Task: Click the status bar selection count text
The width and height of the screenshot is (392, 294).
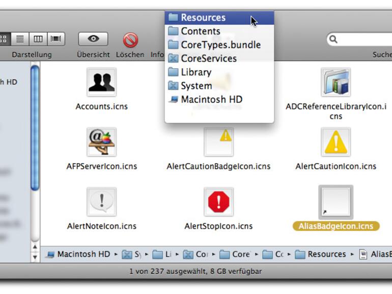Action: [x=195, y=271]
